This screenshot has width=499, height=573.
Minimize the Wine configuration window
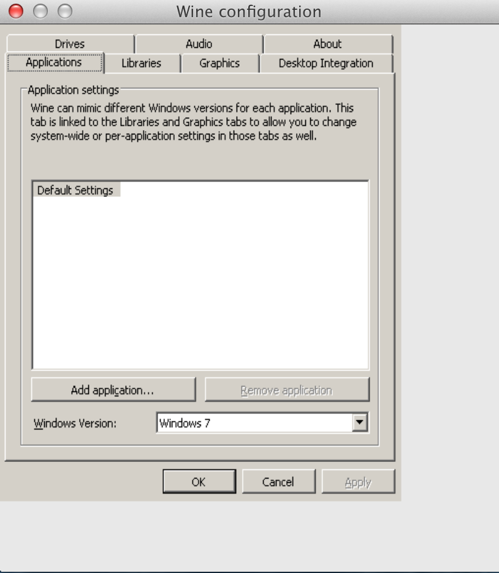pos(40,11)
